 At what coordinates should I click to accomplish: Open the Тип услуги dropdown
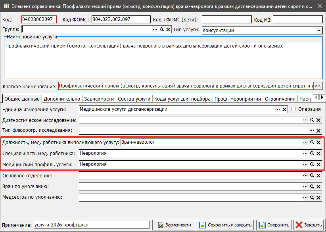tap(319, 30)
